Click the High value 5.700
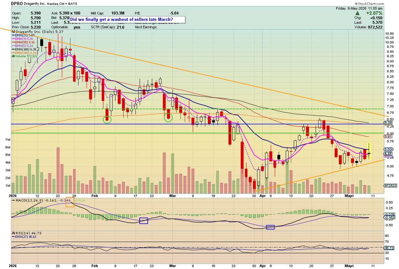This screenshot has height=269, width=399. click(35, 18)
